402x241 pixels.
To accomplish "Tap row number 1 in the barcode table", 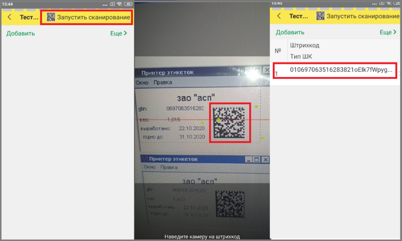I will (x=276, y=74).
